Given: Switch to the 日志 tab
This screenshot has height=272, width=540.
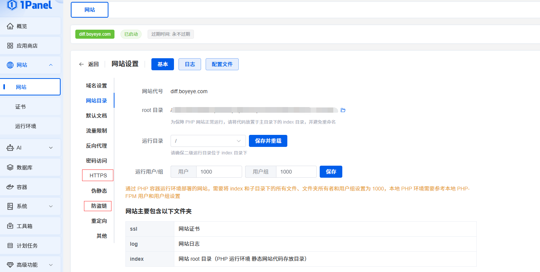Looking at the screenshot, I should [190, 64].
